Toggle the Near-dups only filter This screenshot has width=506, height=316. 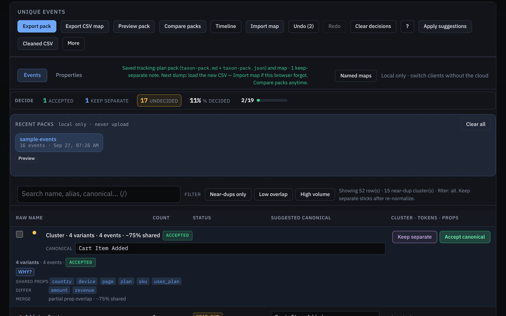(x=228, y=194)
